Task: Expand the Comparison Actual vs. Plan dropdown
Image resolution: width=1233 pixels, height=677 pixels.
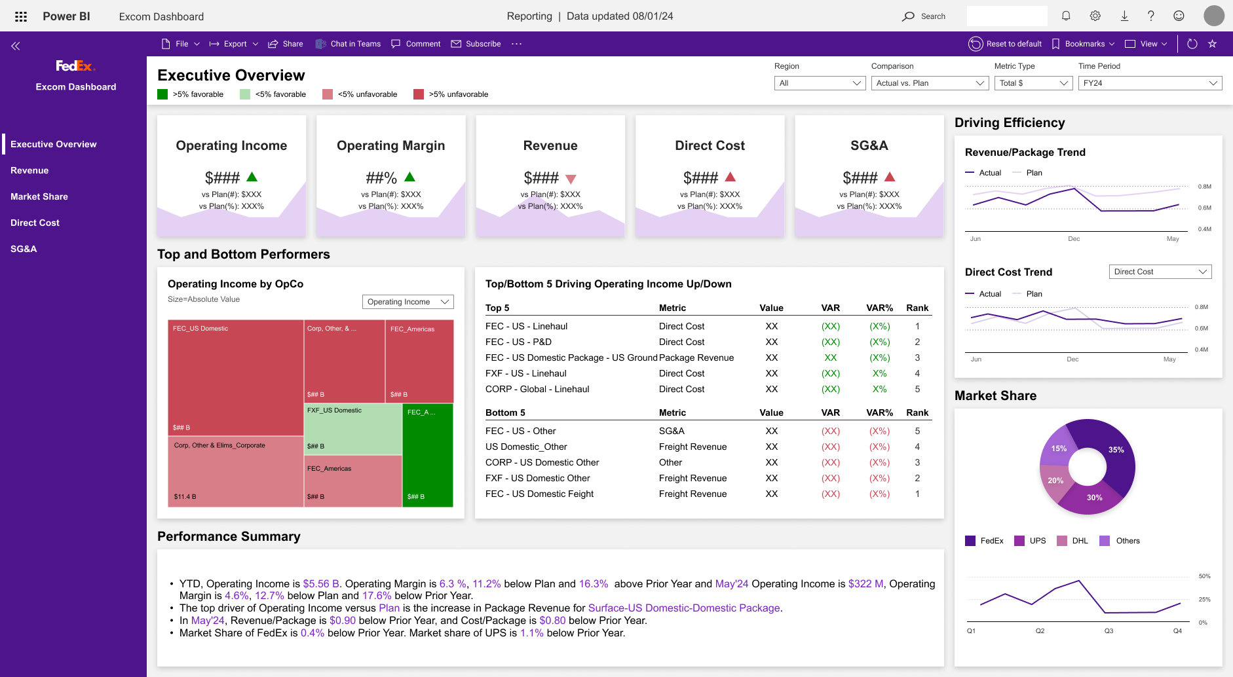Action: (930, 83)
